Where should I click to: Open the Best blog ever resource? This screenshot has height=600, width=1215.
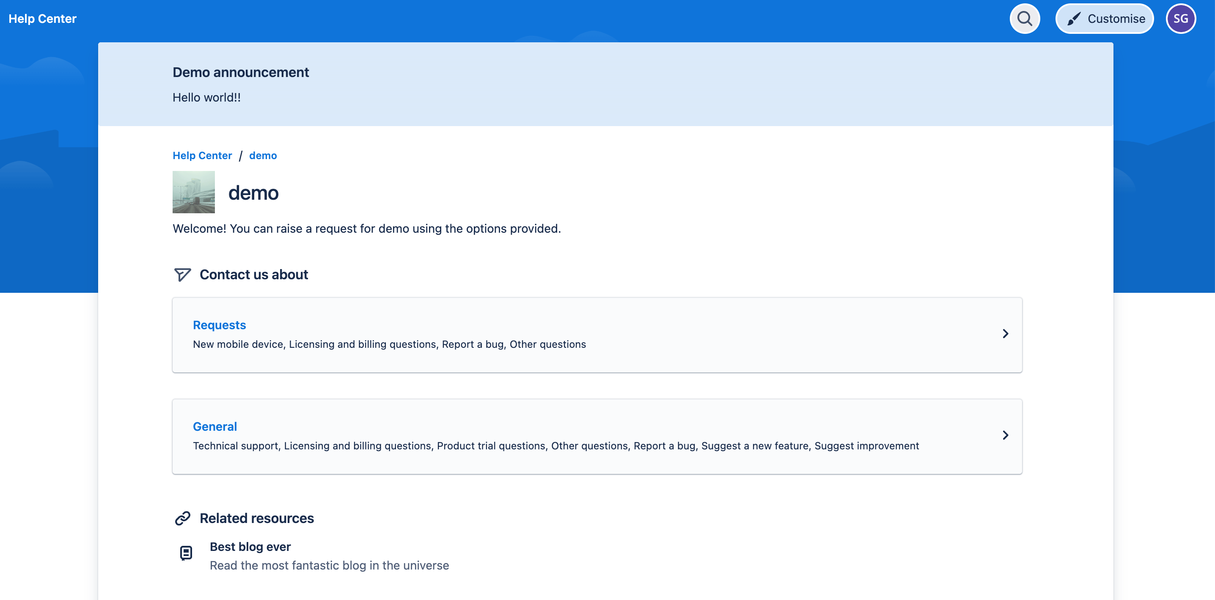click(x=250, y=547)
